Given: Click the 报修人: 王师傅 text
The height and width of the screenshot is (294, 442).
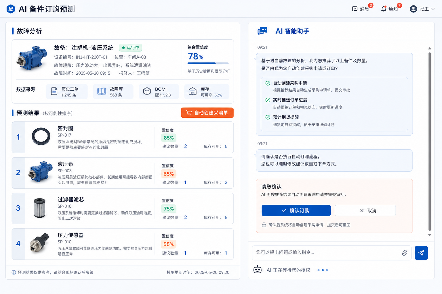Looking at the screenshot, I should pos(134,73).
